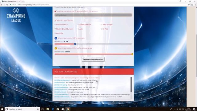
Task: Click the UEFA Champions League logo
Action: click(16, 15)
